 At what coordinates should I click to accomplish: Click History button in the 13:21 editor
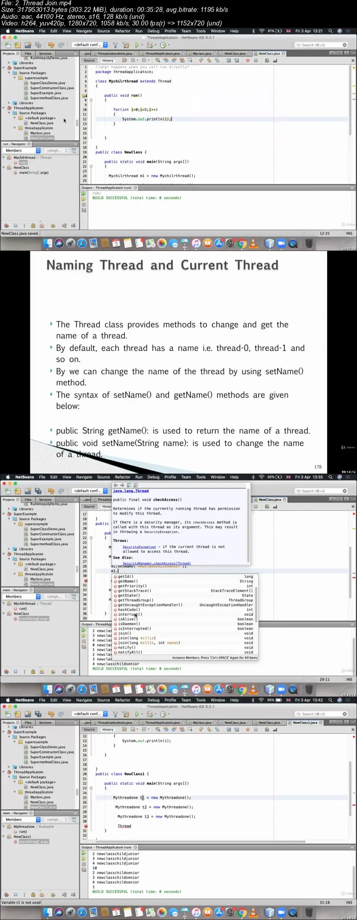[108, 61]
